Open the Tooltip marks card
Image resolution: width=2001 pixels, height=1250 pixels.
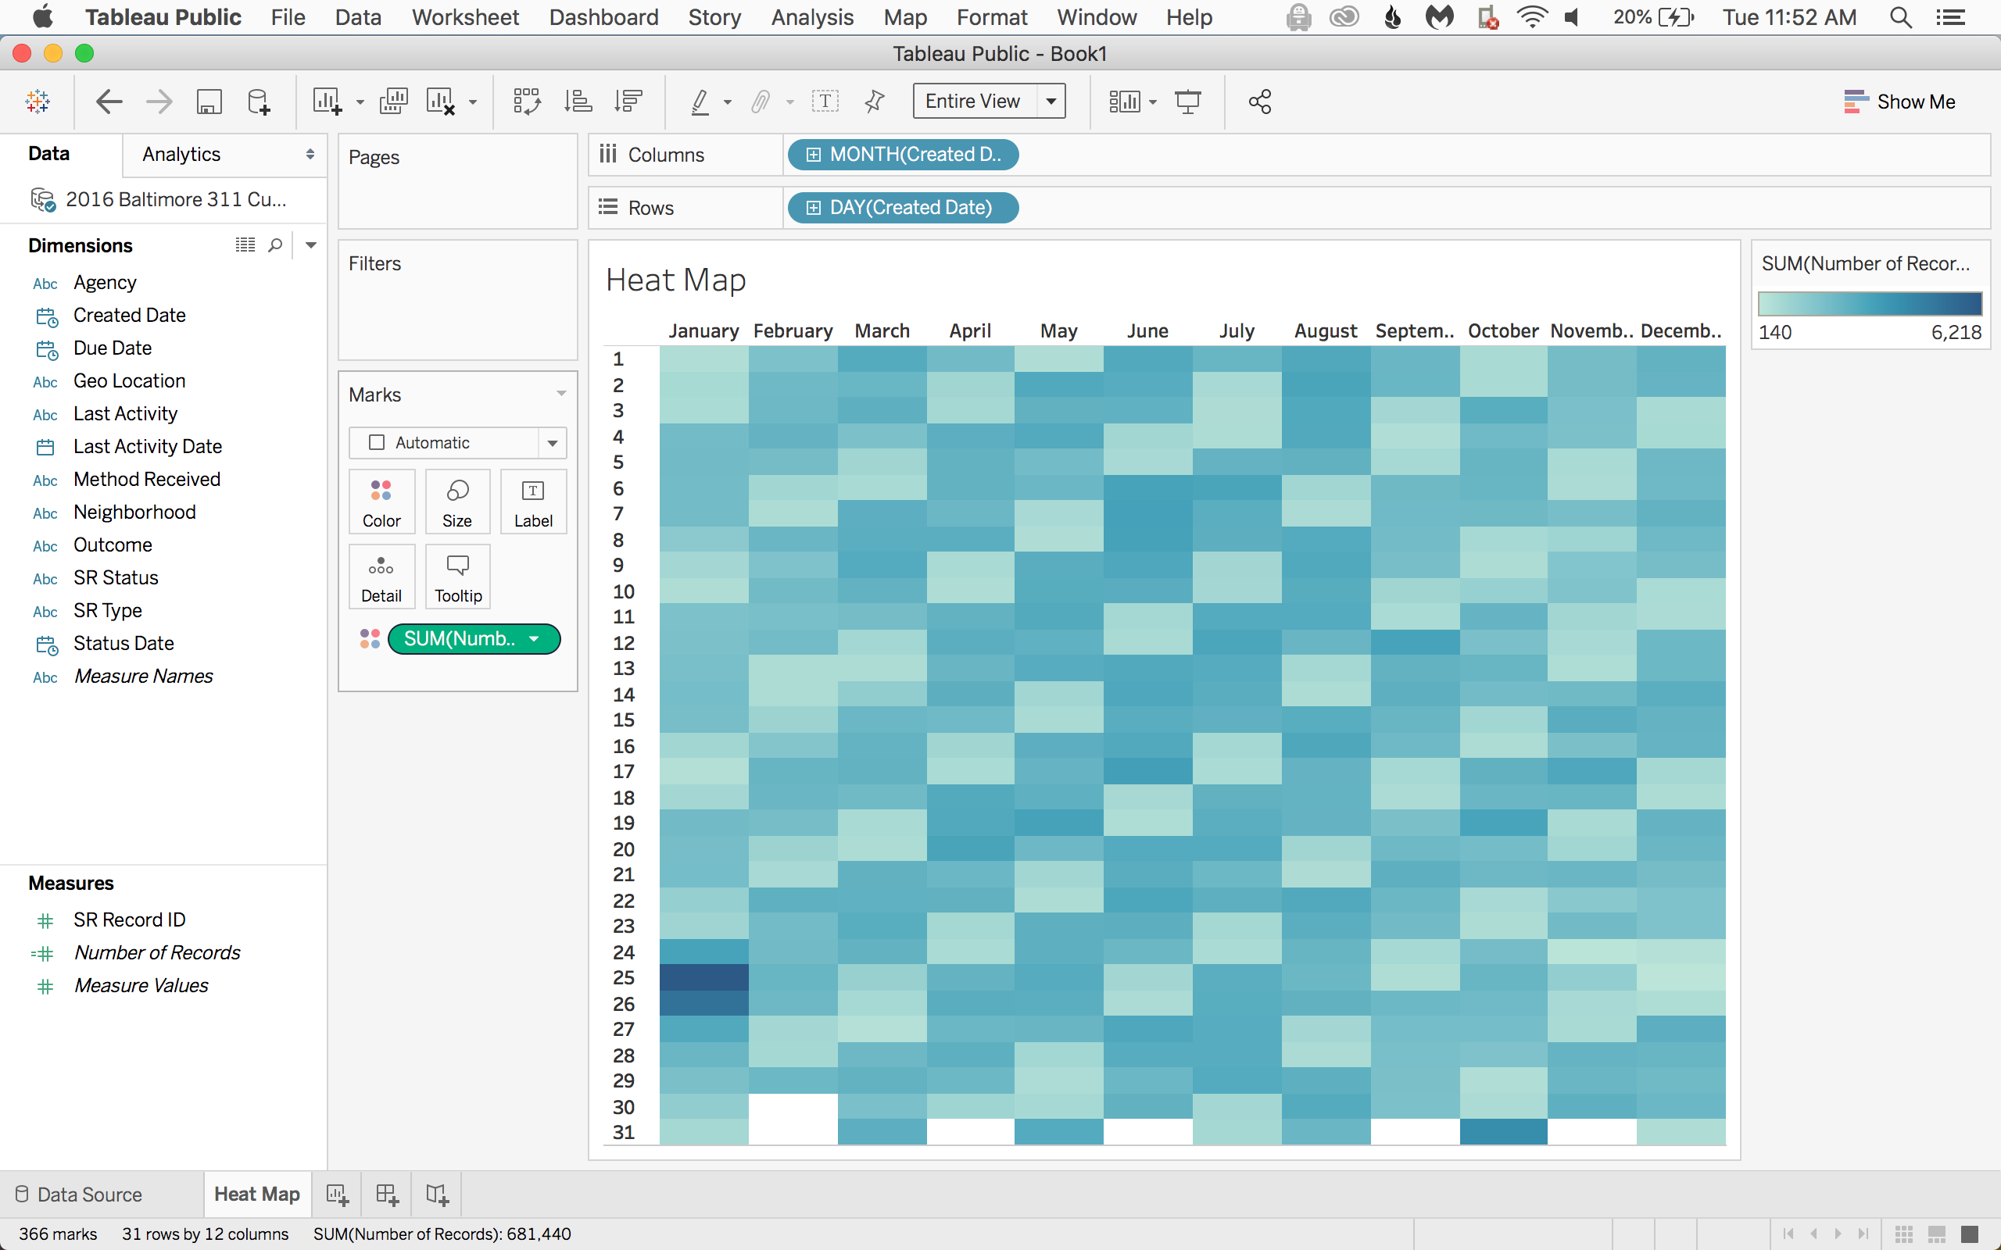tap(457, 577)
